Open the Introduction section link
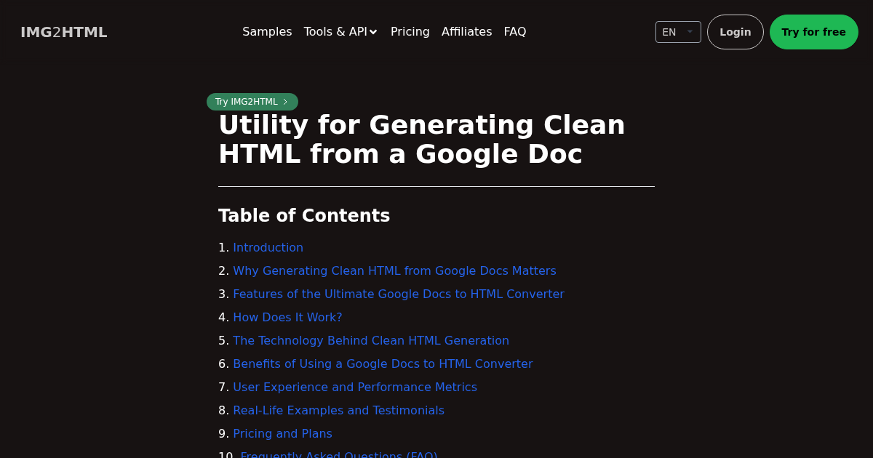 [x=268, y=247]
